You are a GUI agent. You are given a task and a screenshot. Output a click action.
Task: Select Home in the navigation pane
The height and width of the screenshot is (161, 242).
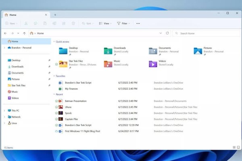click(26, 41)
